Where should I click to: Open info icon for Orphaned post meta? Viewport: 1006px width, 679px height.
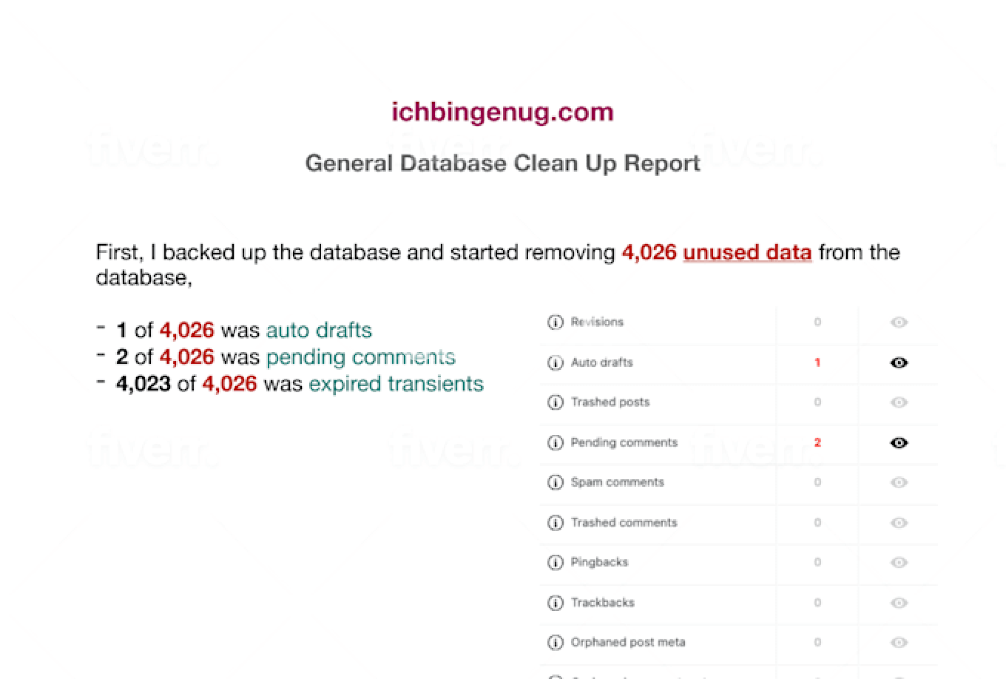[555, 642]
